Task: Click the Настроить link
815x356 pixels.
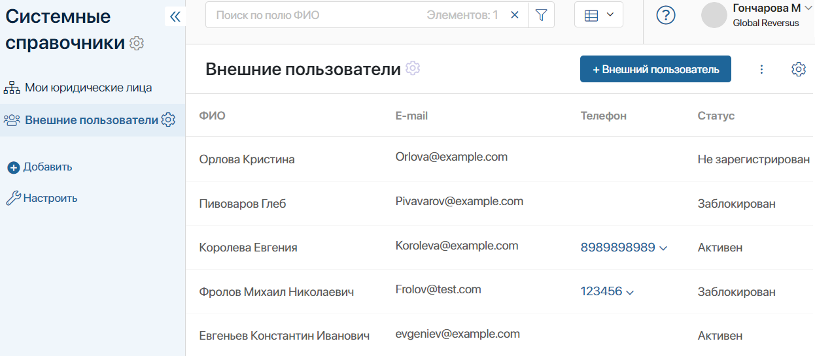Action: click(50, 198)
